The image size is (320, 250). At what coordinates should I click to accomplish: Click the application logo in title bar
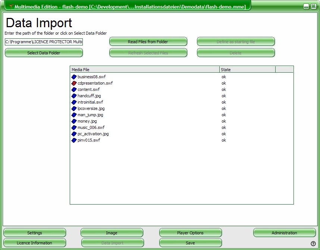[11, 6]
